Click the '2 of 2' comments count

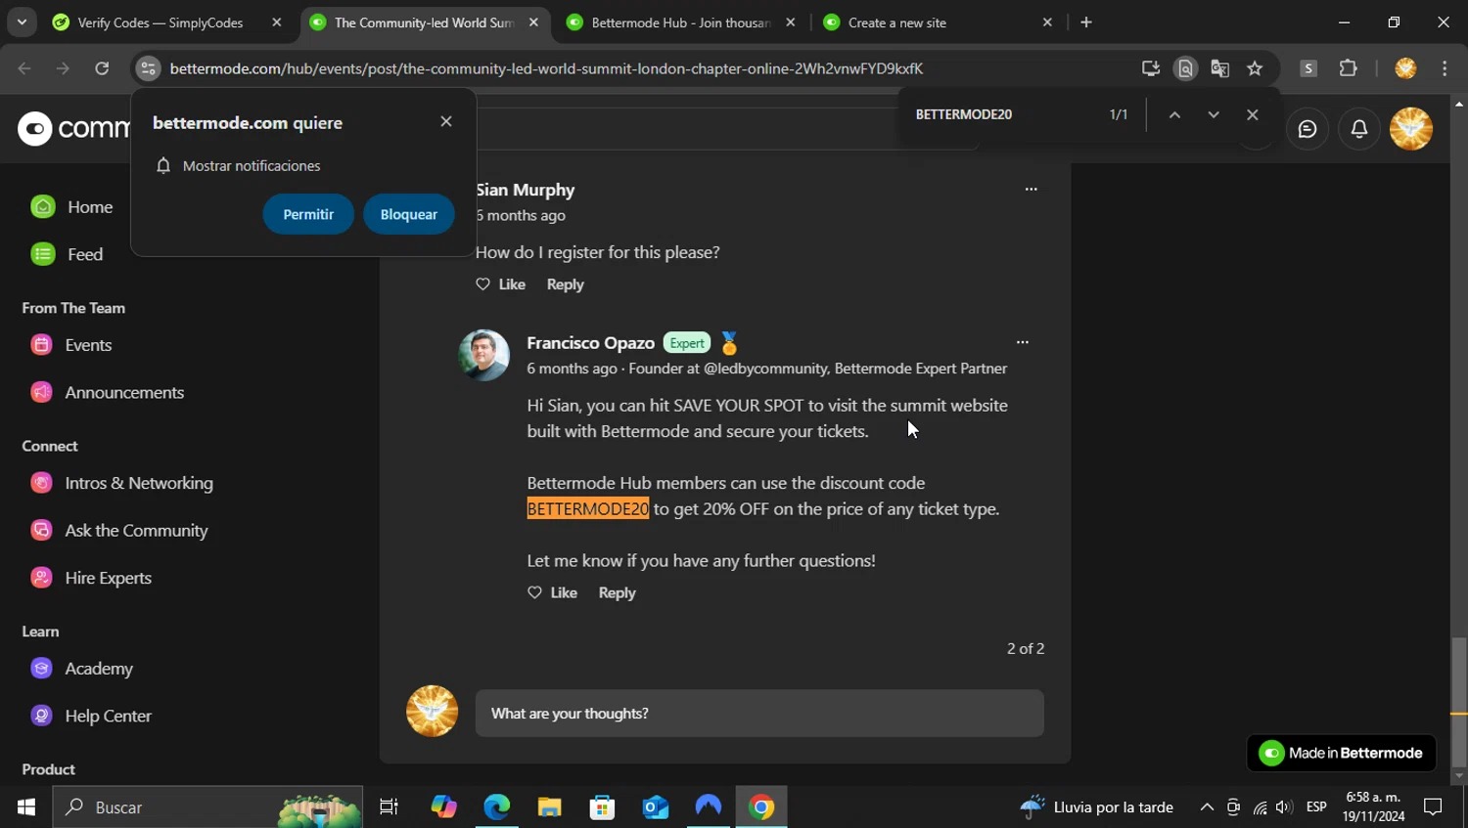[1026, 648]
